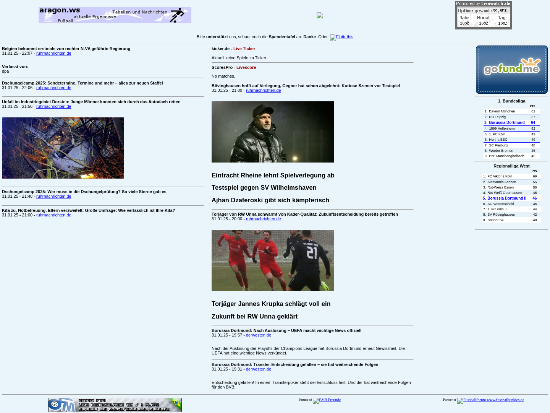Click highlighted Borussia Dortmund II row
Viewport: 550px width, 413px height.
pyautogui.click(x=511, y=198)
